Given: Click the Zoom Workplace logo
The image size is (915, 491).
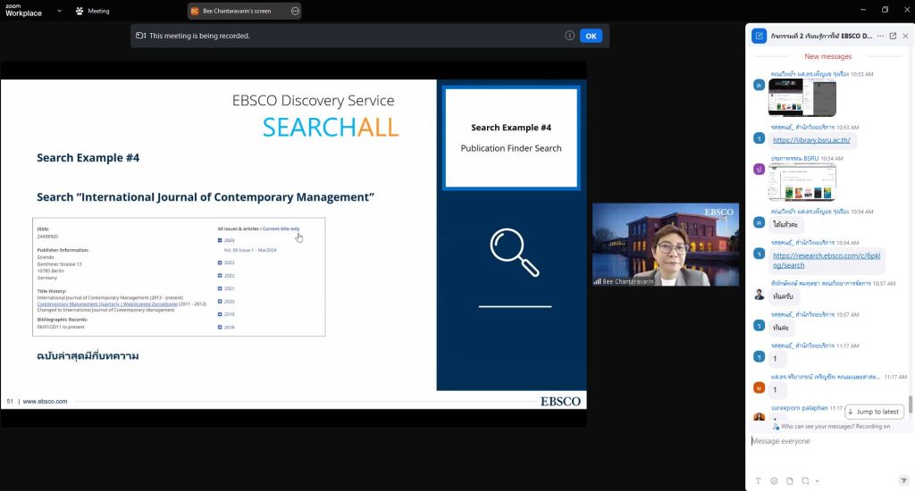Looking at the screenshot, I should click(x=23, y=11).
